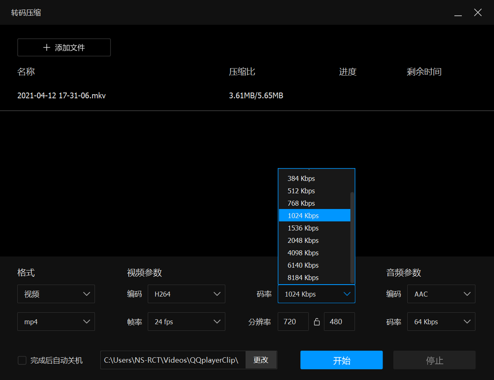Click the 停止 stop button
This screenshot has width=494, height=380.
434,360
